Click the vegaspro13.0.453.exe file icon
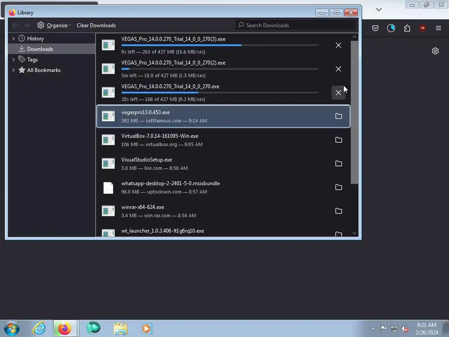The width and height of the screenshot is (449, 337). click(108, 116)
